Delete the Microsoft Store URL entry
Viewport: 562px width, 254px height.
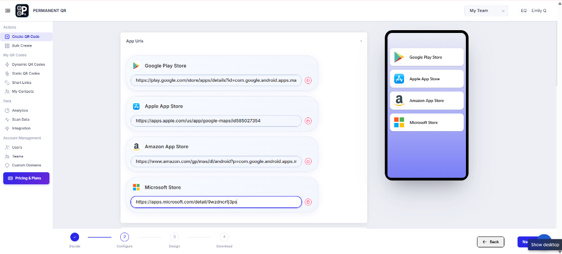click(308, 202)
